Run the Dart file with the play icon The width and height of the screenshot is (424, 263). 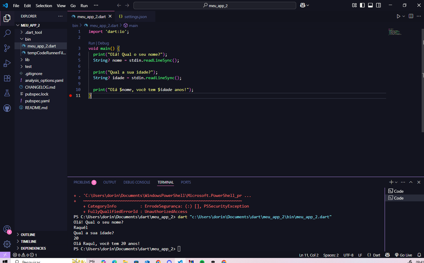tap(399, 16)
